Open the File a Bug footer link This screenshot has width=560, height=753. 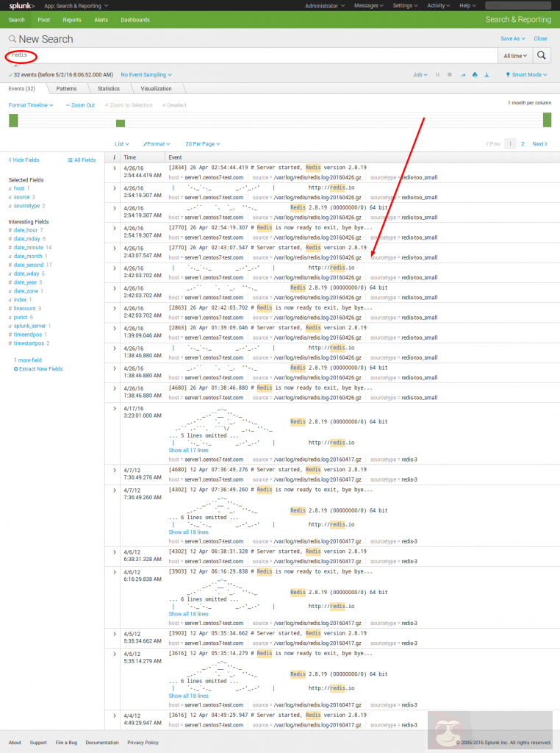[66, 743]
